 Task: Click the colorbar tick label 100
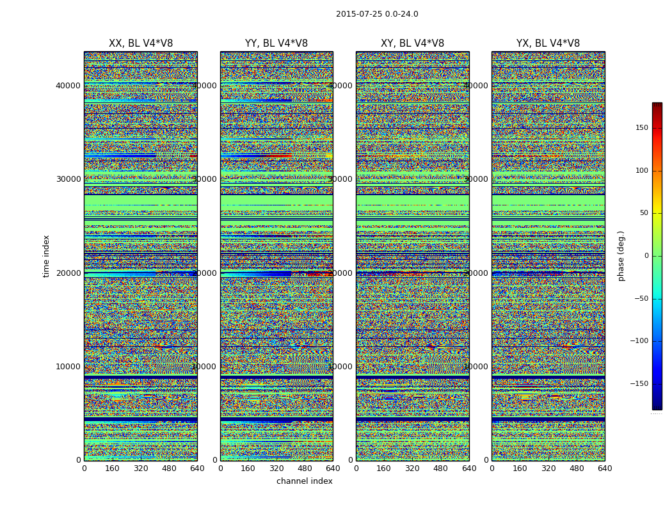[641, 170]
